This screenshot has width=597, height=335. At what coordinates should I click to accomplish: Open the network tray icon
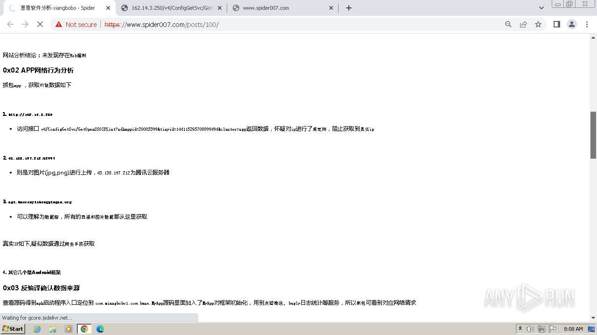pyautogui.click(x=541, y=328)
